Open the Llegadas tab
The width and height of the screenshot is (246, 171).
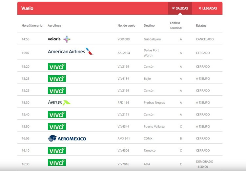click(x=207, y=8)
